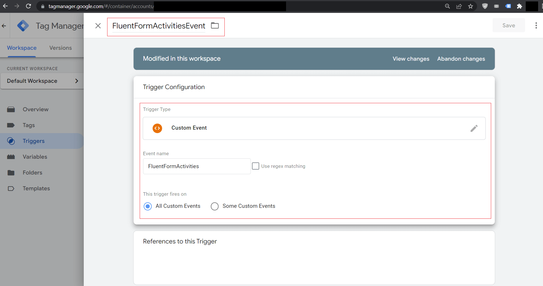This screenshot has width=543, height=286.
Task: Go to Variables in sidebar
Action: [35, 157]
